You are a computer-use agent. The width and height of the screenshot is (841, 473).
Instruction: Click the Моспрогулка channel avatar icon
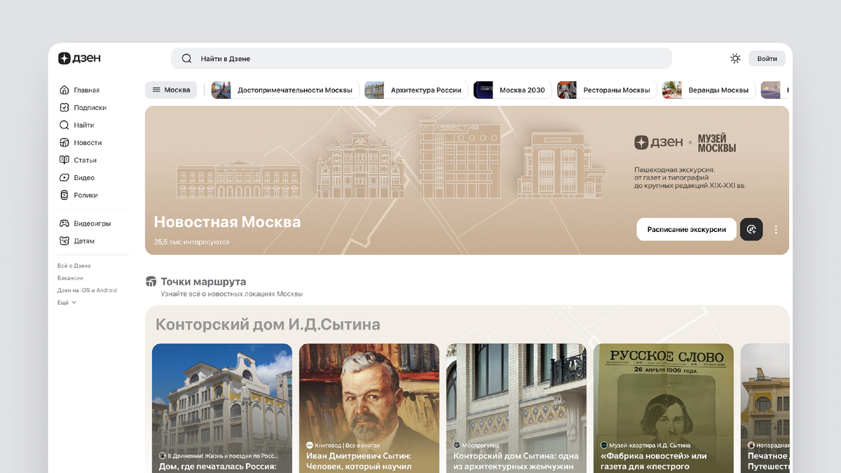tap(457, 445)
